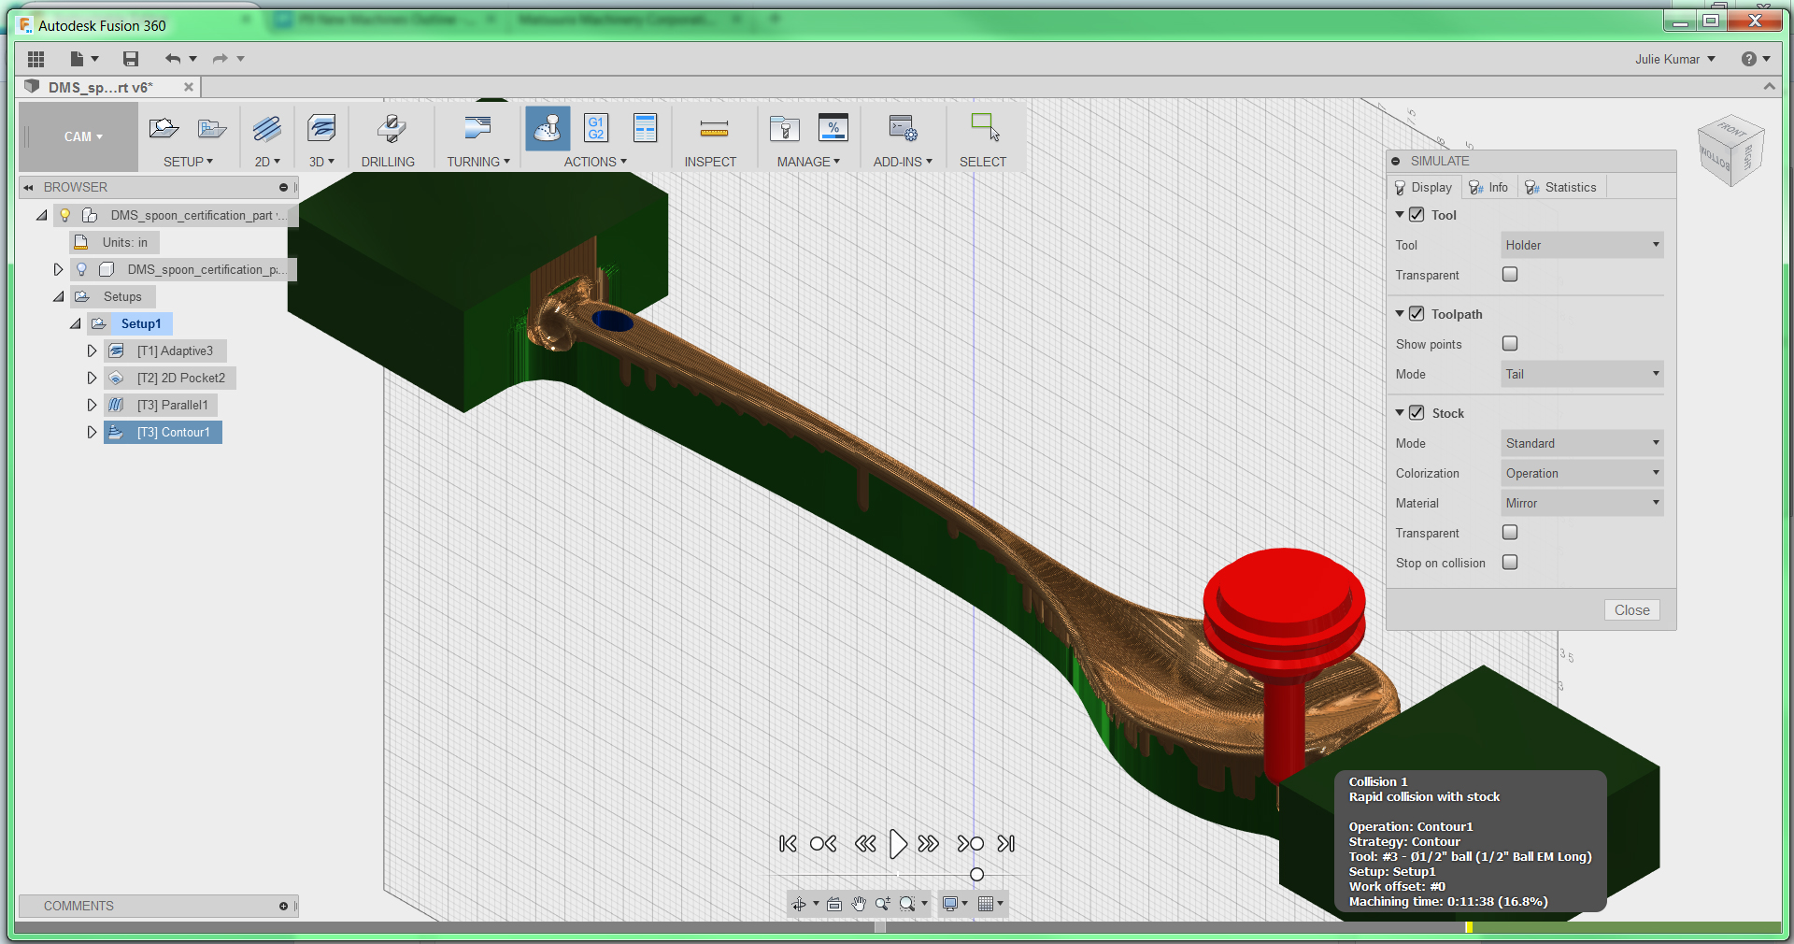Click the Redo arrow icon
The height and width of the screenshot is (944, 1794).
click(220, 59)
